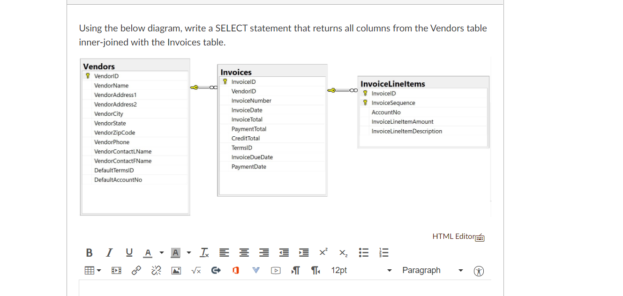Image resolution: width=623 pixels, height=296 pixels.
Task: Insert a math equation
Action: 196,270
